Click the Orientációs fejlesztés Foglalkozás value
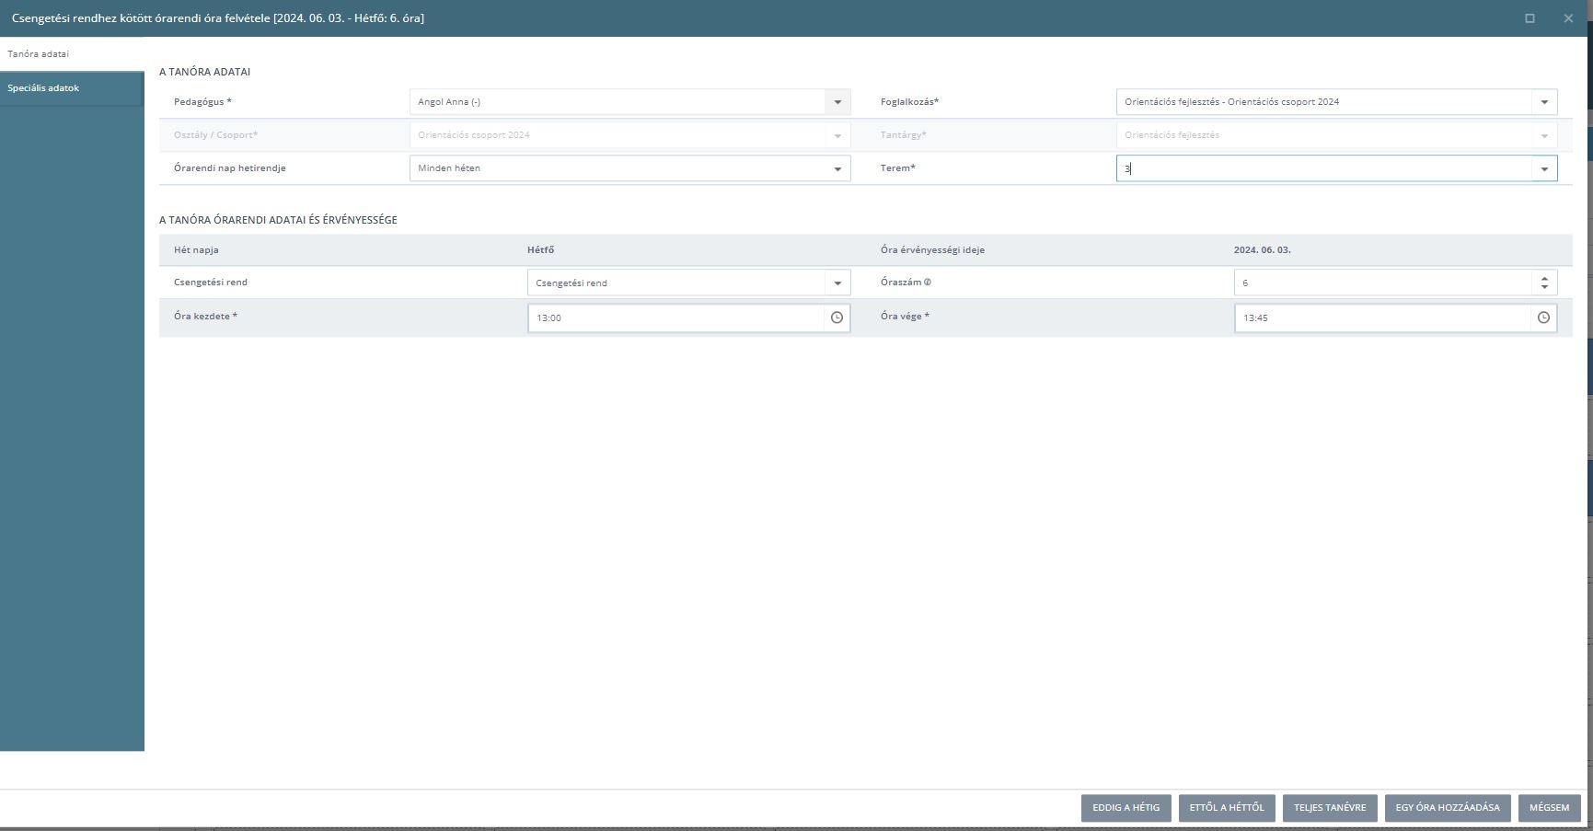The image size is (1593, 831). tap(1231, 102)
